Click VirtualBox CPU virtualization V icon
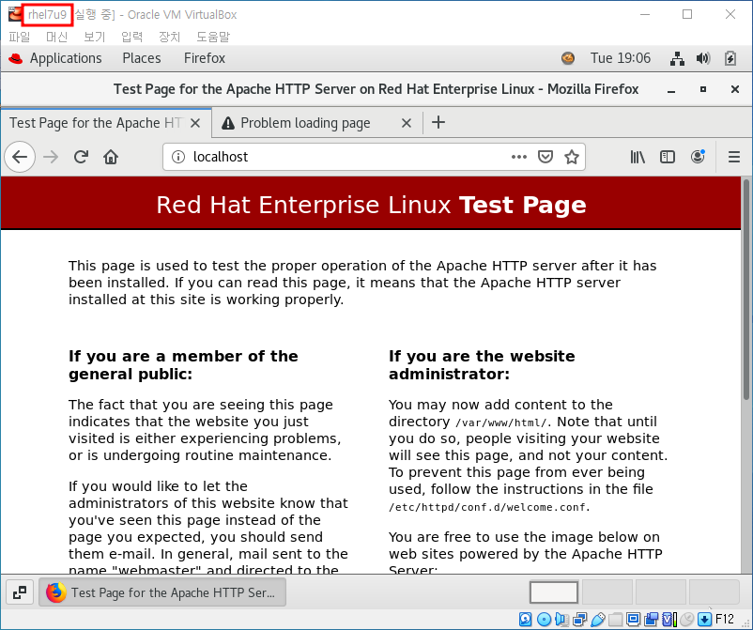 click(669, 620)
